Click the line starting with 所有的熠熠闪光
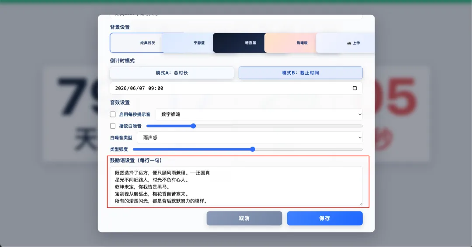The width and height of the screenshot is (472, 247). (x=161, y=201)
